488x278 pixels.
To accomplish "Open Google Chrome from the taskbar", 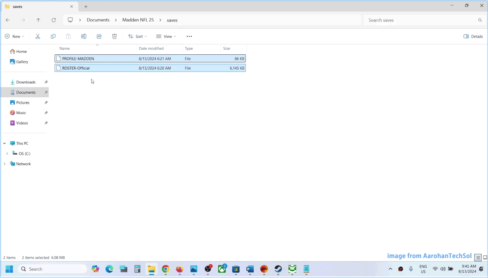I will tap(165, 269).
